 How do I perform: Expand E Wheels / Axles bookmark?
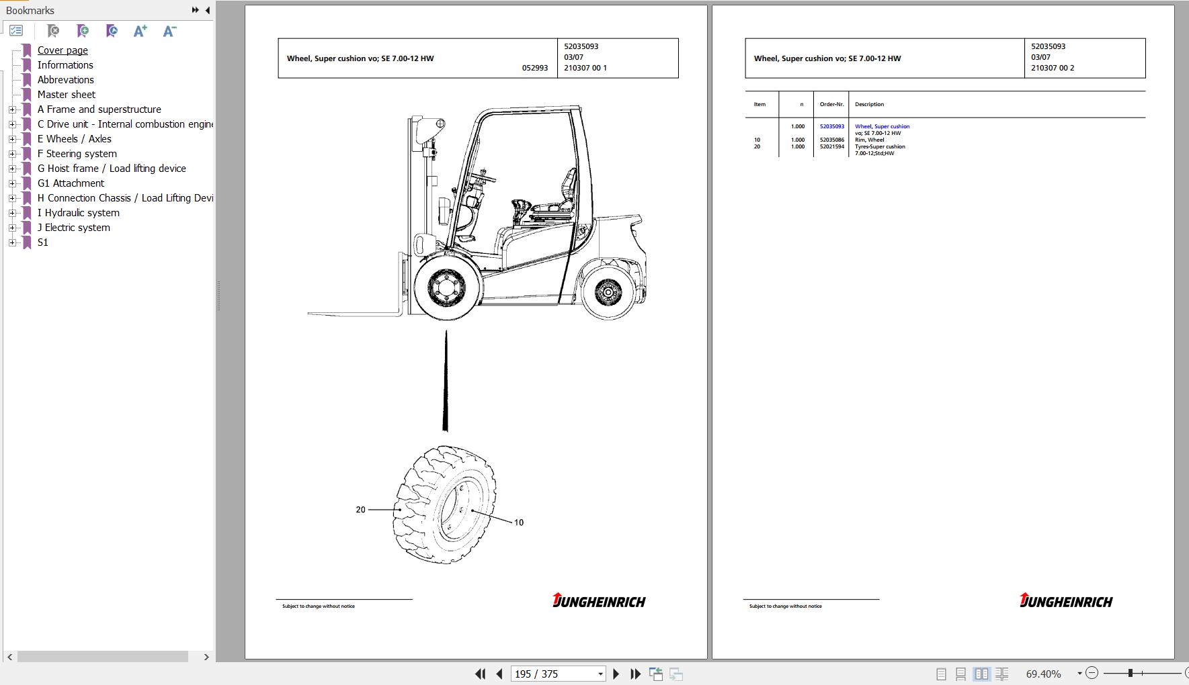(x=12, y=139)
